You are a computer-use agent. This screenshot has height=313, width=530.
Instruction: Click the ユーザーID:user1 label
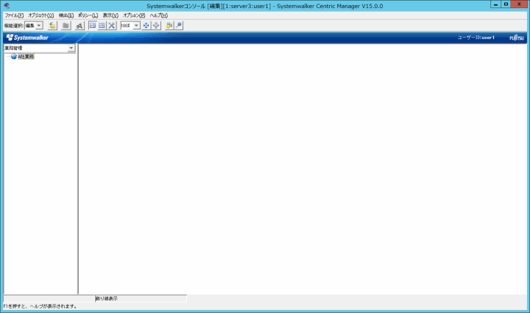[476, 38]
